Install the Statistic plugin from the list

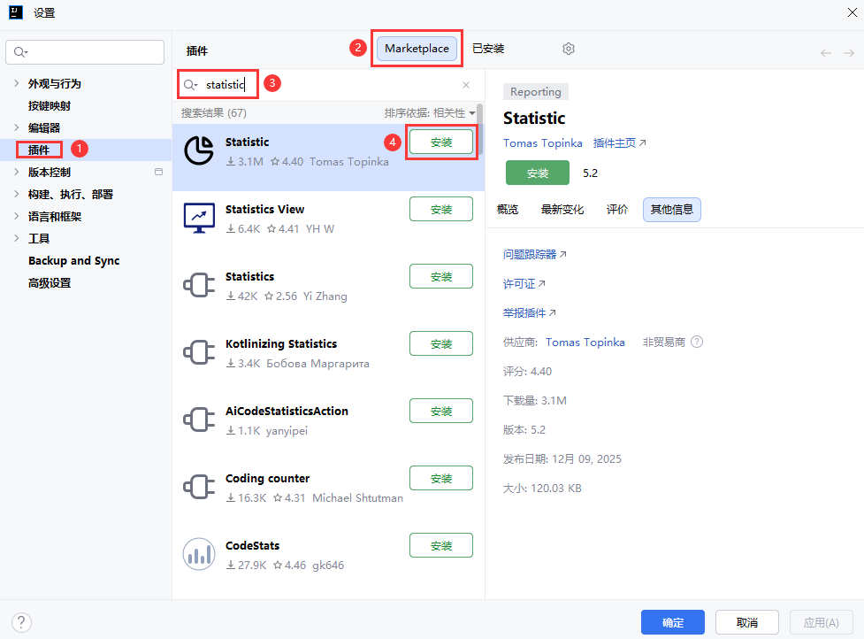(x=440, y=142)
